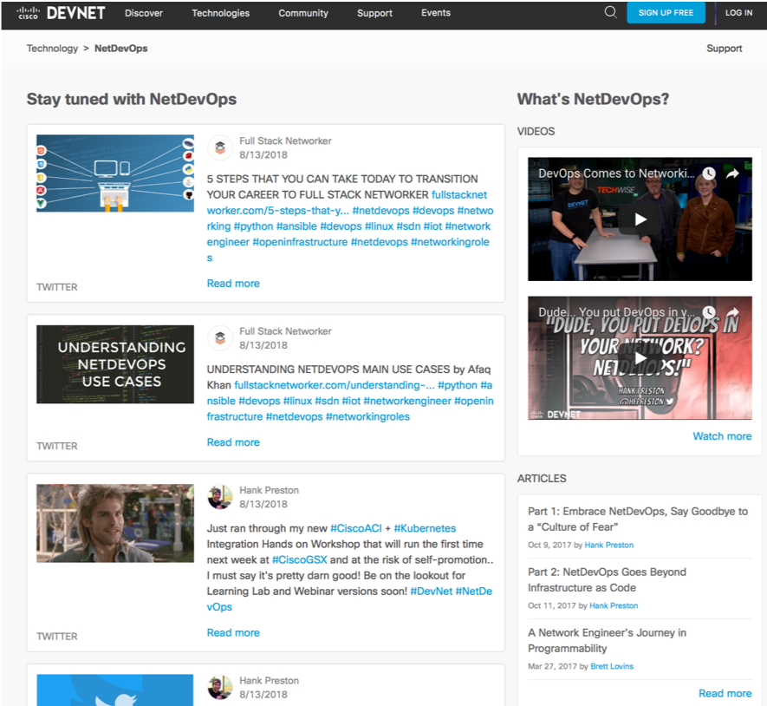
Task: Click Read more on the first tweet
Action: (x=232, y=283)
